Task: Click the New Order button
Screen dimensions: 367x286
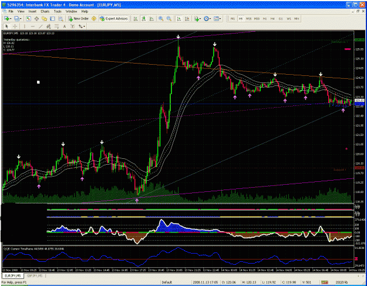Action: 79,18
